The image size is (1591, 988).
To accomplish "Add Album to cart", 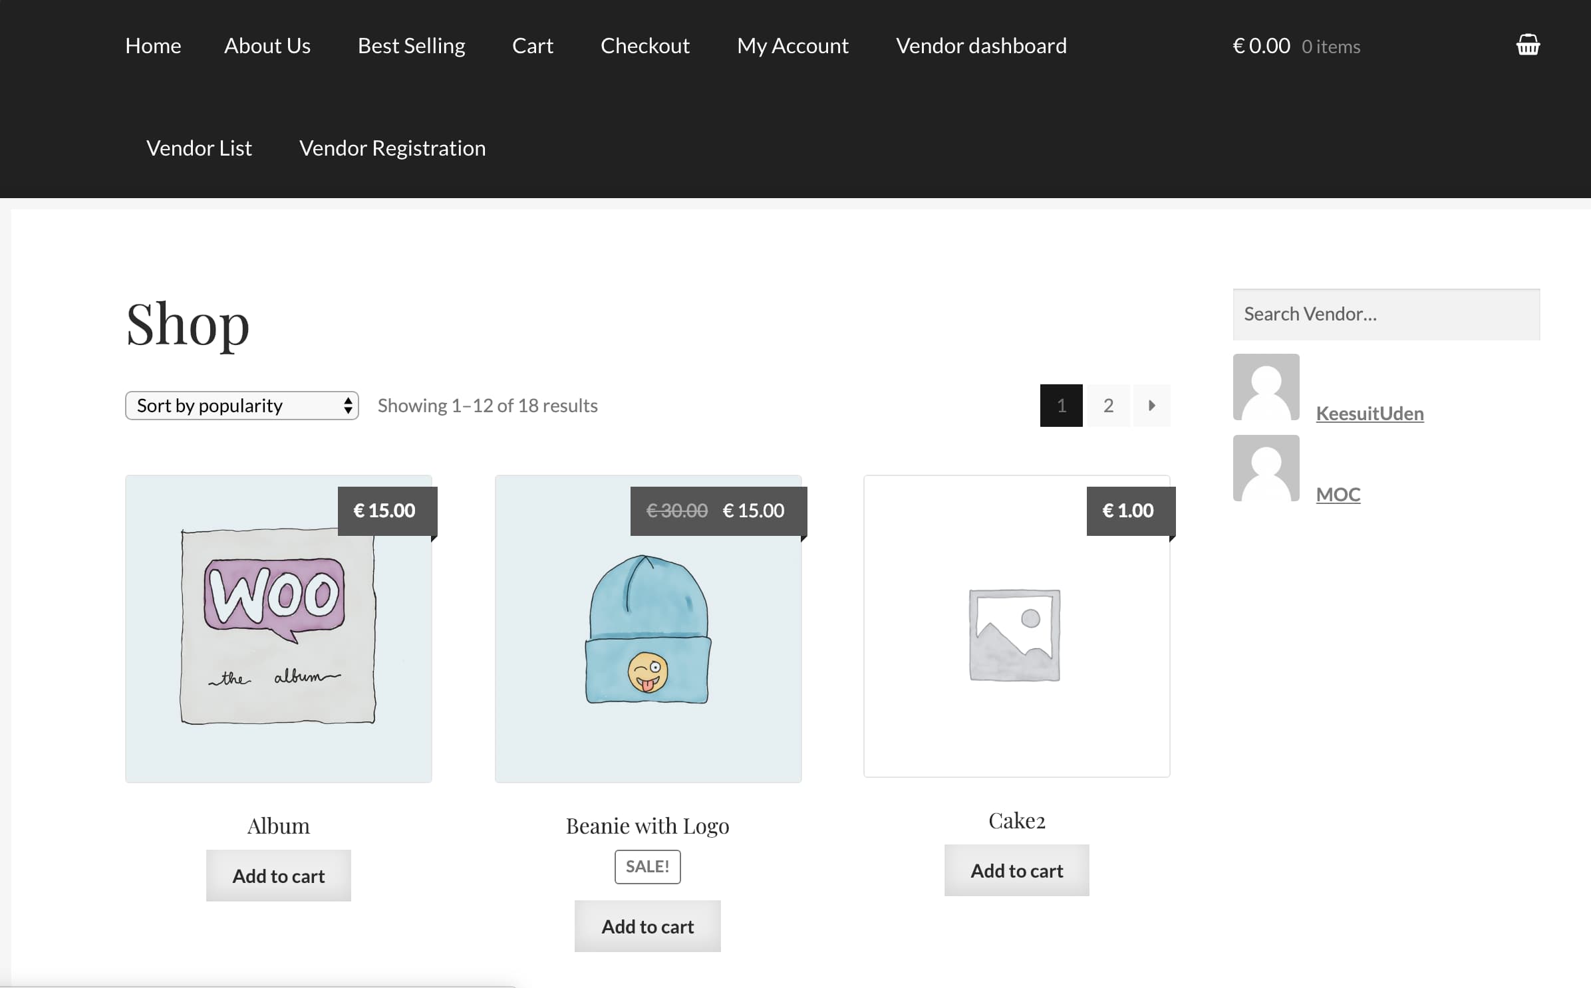I will click(278, 876).
